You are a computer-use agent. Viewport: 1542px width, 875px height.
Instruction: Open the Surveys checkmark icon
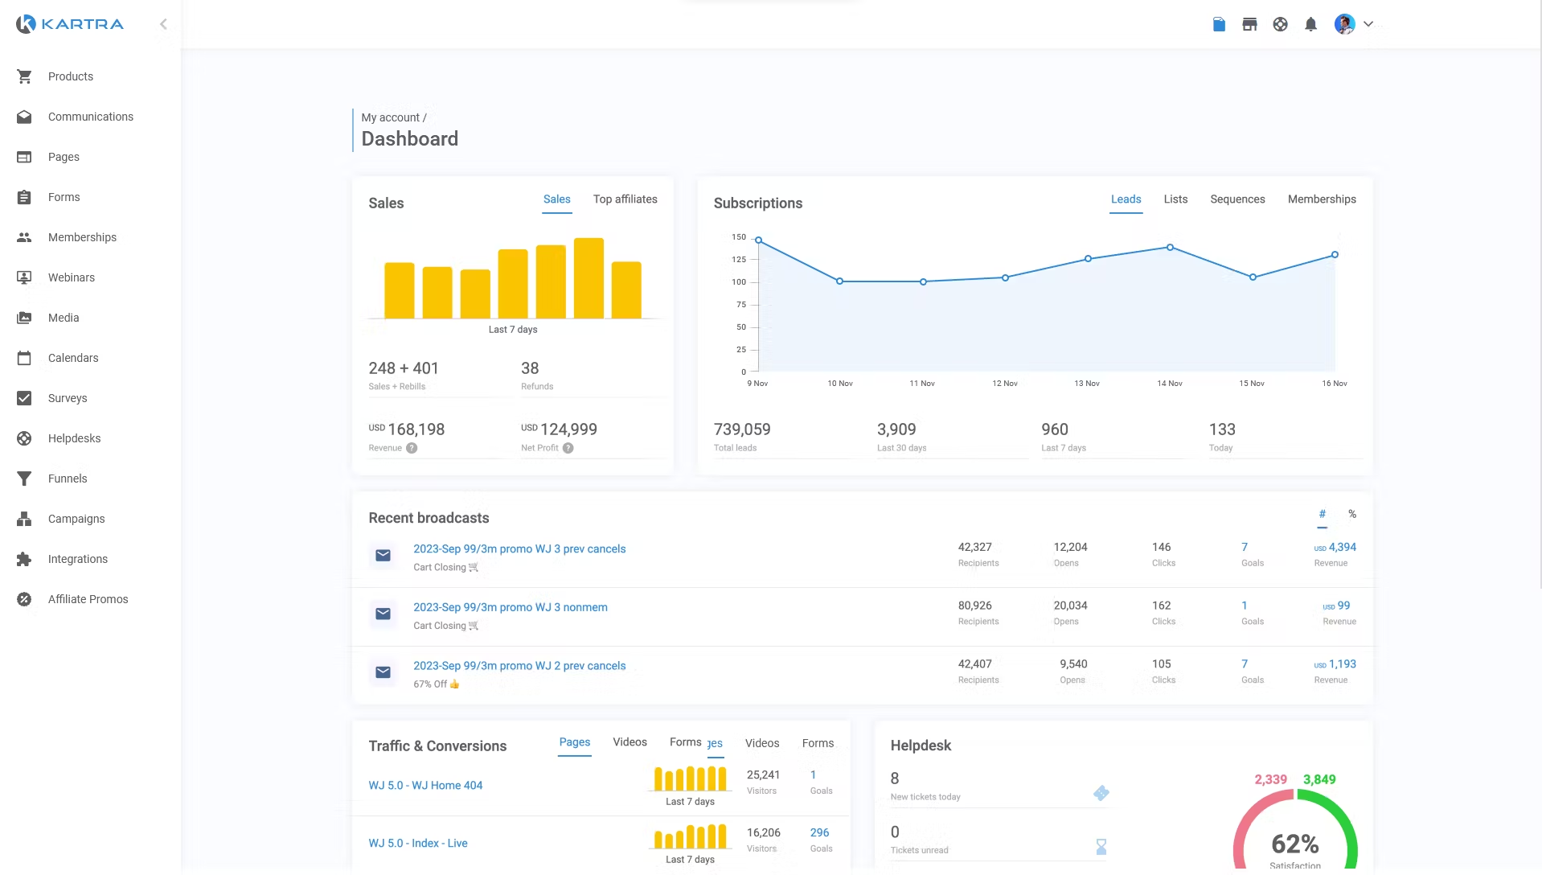pos(24,398)
